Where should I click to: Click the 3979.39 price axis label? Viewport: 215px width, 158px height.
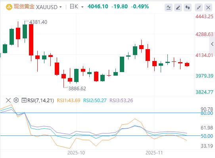pos(204,76)
